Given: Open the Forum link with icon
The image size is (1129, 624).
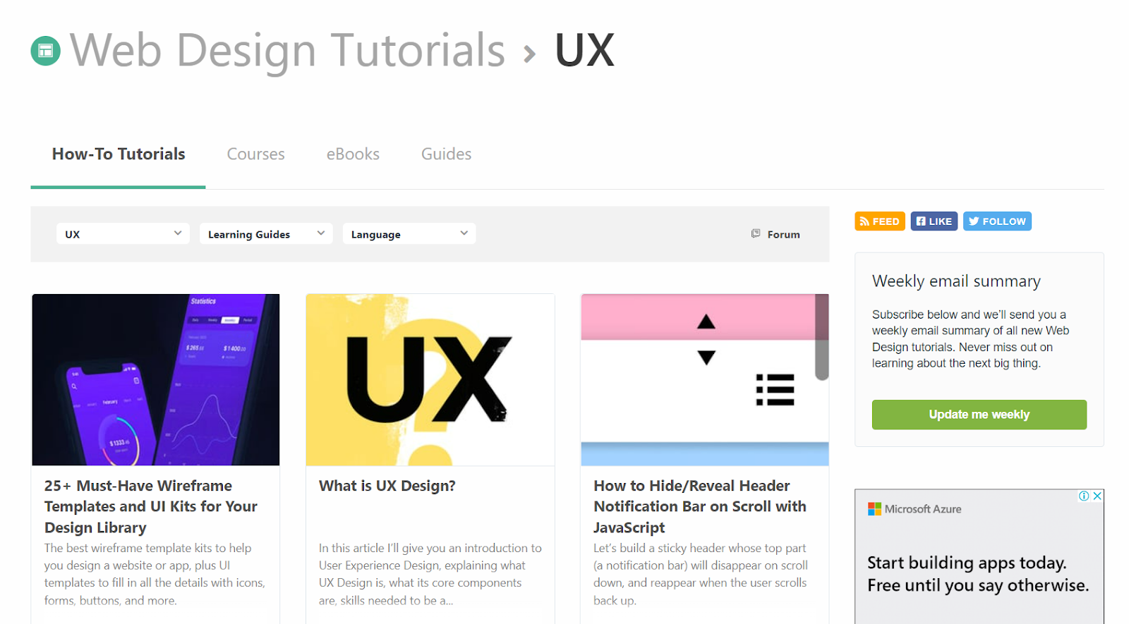Looking at the screenshot, I should [x=775, y=234].
